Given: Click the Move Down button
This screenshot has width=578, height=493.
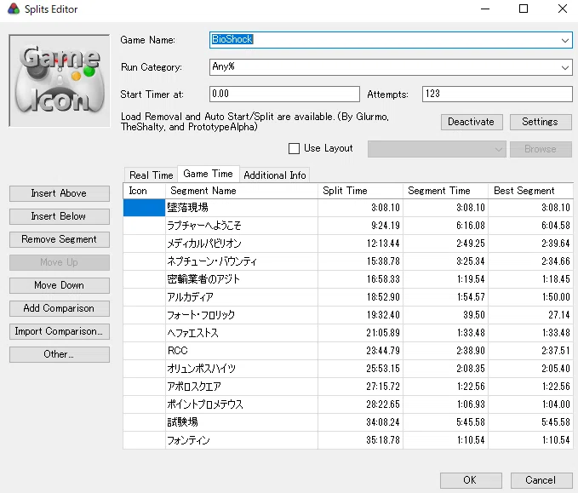Looking at the screenshot, I should click(x=60, y=285).
